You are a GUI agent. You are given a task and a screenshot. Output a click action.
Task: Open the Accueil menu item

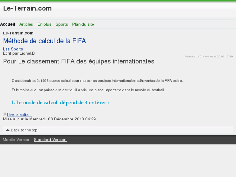7,24
